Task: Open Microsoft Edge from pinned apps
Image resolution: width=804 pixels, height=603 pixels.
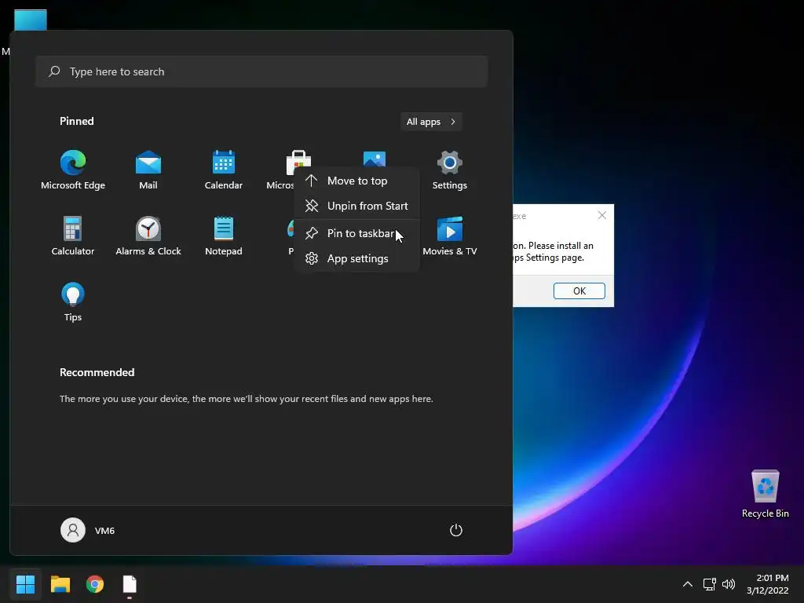Action: [73, 170]
